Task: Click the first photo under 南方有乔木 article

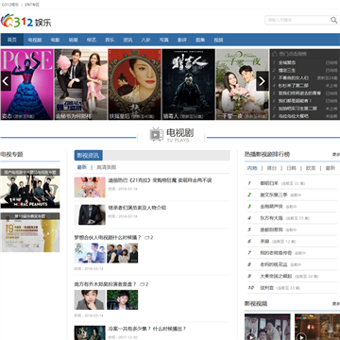Action: point(90,299)
